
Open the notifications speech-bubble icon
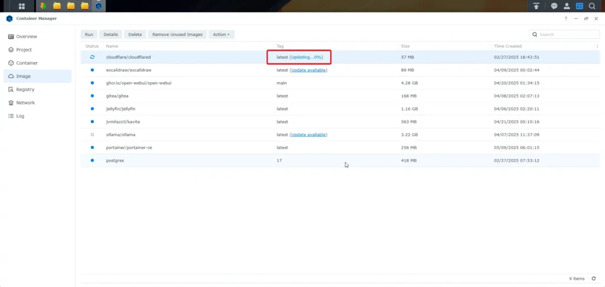(554, 6)
